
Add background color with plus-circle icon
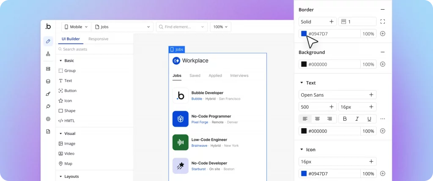click(382, 64)
